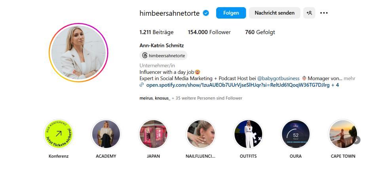
Task: Open the three-dots options menu
Action: [324, 13]
